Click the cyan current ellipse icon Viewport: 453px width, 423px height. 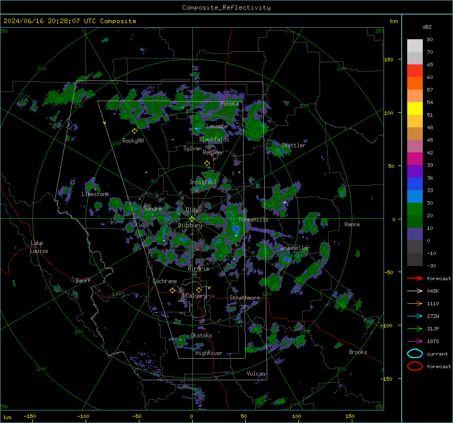[x=415, y=354]
